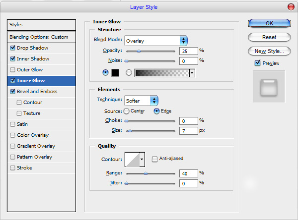Enable the Contour sub-option checkbox
This screenshot has width=298, height=220.
pyautogui.click(x=19, y=103)
